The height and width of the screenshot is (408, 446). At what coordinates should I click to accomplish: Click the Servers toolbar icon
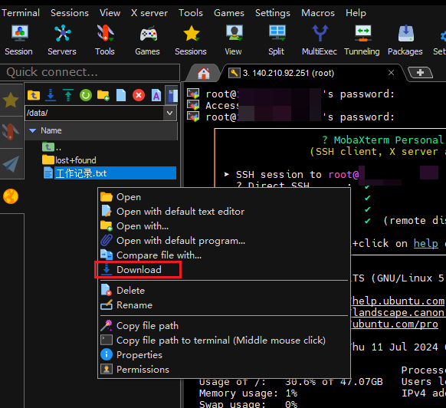(62, 40)
